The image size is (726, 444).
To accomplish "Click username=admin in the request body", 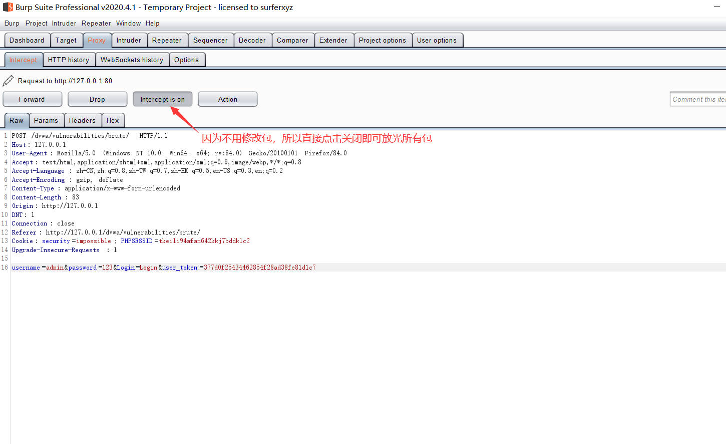I will (38, 268).
